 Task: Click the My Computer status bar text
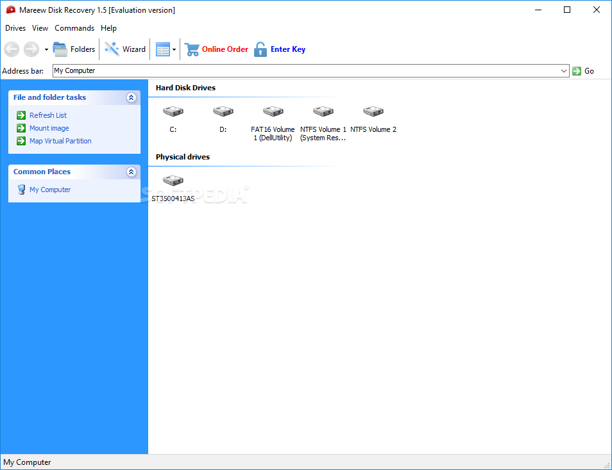[x=27, y=462]
